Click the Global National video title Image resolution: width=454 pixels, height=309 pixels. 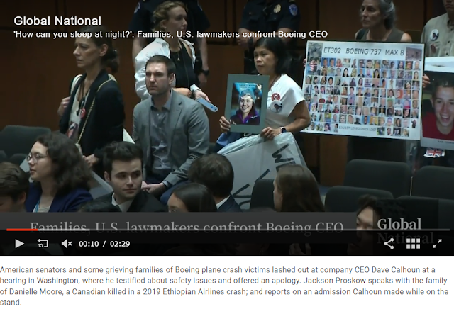coord(57,21)
